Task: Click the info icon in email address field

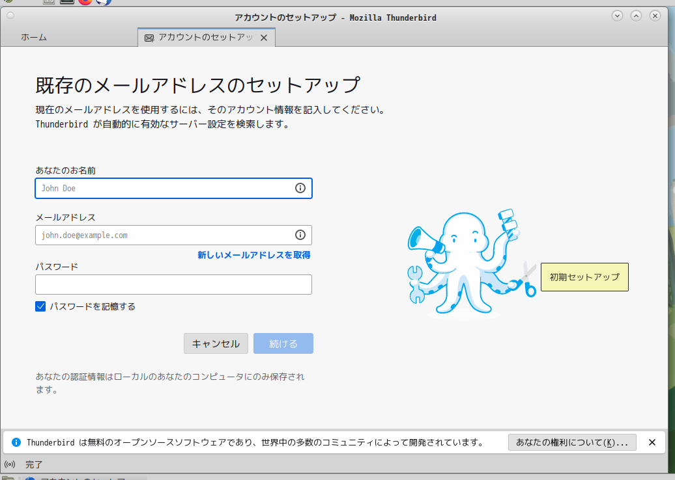Action: pyautogui.click(x=300, y=235)
